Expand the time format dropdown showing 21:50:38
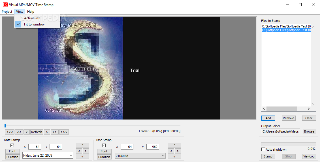 coord(163,156)
